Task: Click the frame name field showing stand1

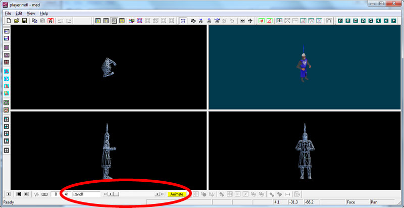Action: click(86, 194)
